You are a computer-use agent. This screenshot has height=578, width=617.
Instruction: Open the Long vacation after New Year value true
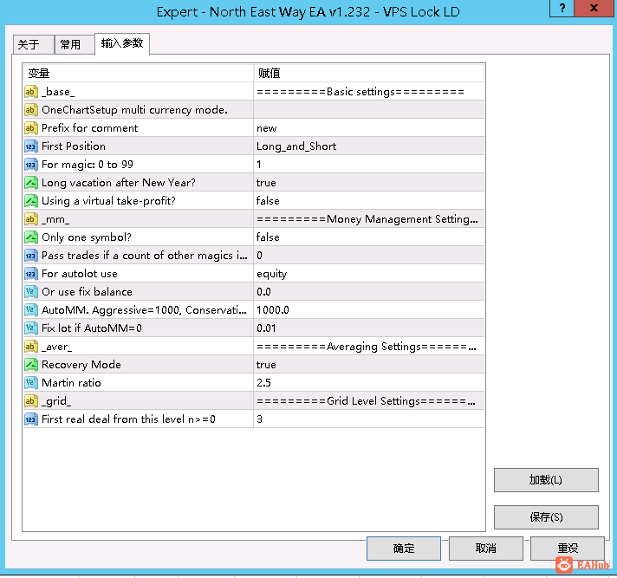(368, 183)
